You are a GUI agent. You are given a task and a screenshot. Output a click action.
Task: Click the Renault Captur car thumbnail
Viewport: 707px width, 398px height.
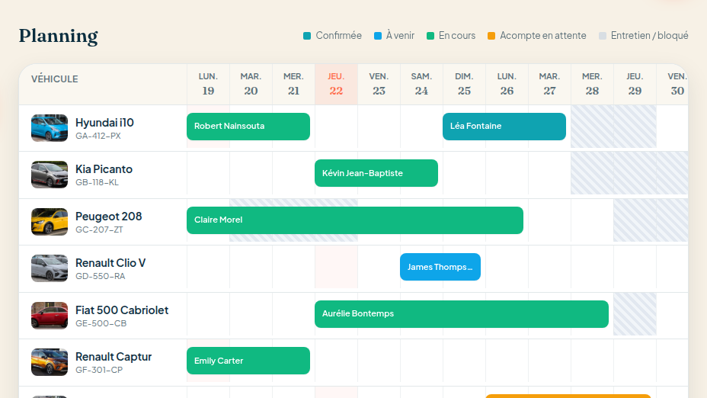pos(50,362)
